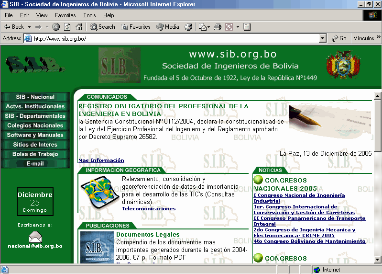Click the Print icon

218,27
